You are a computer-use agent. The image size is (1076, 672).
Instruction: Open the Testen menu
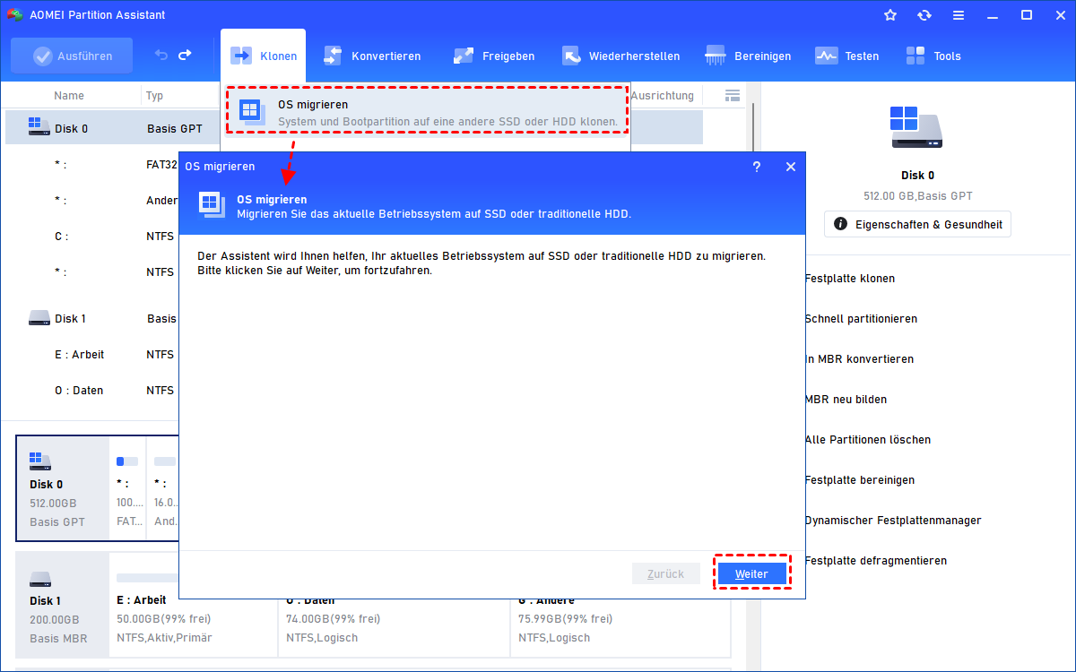pyautogui.click(x=847, y=56)
